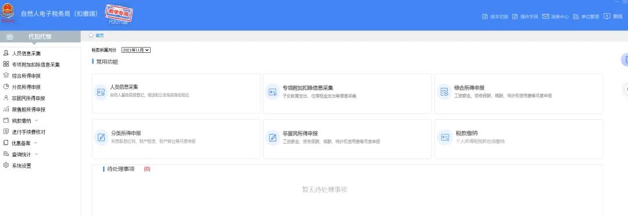Open 分类所得申报 label in the sidebar

point(26,87)
